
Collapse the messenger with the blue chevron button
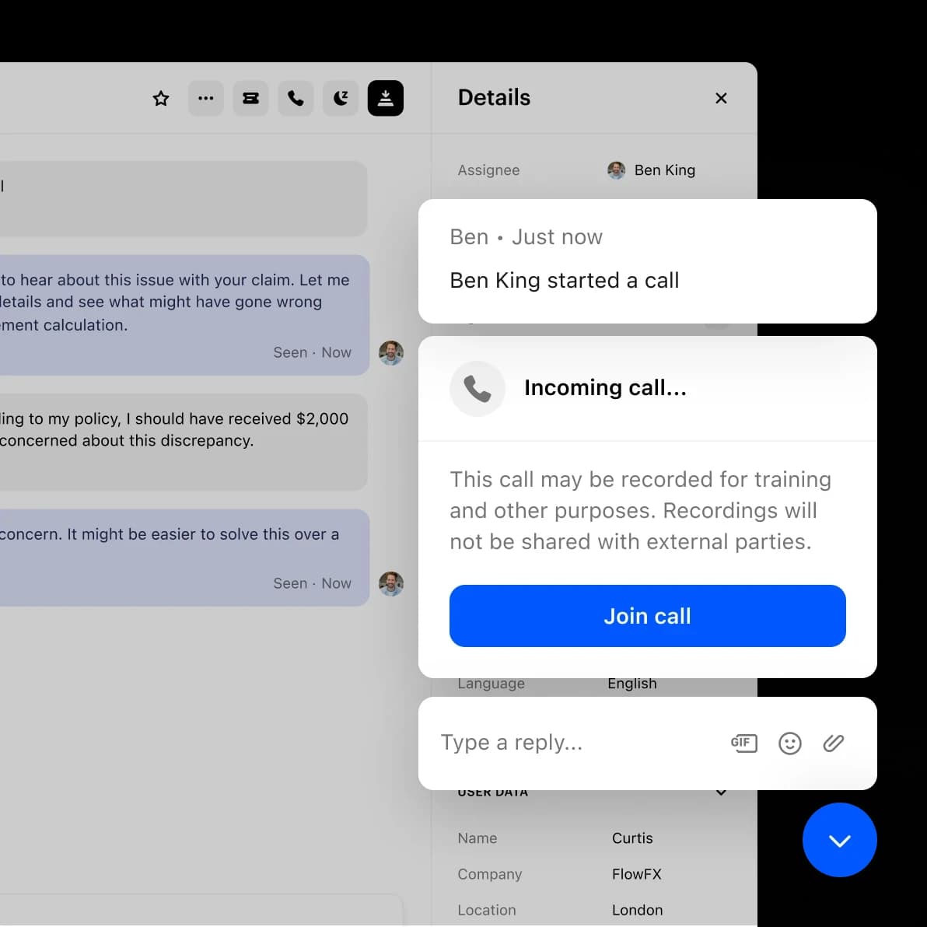(x=839, y=839)
